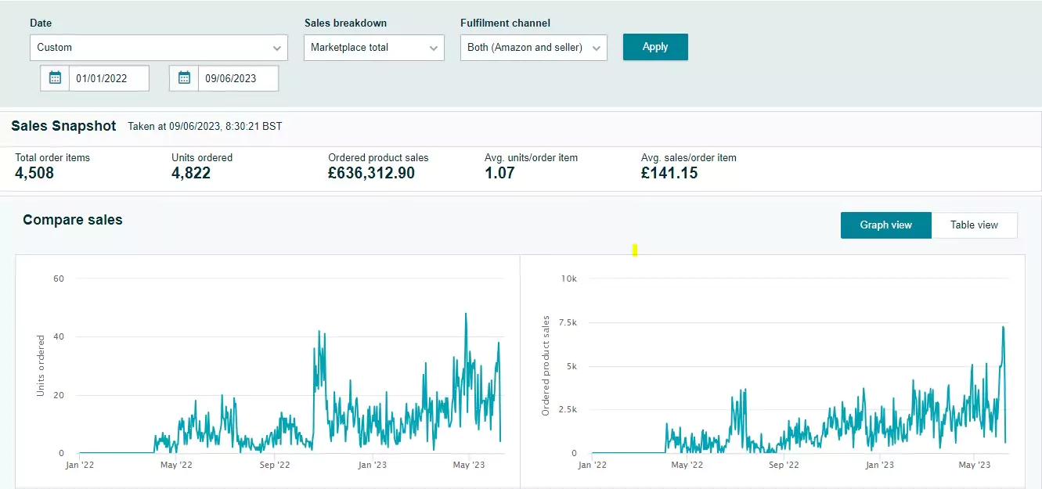Open the Sales breakdown dropdown
1042x489 pixels.
point(373,48)
